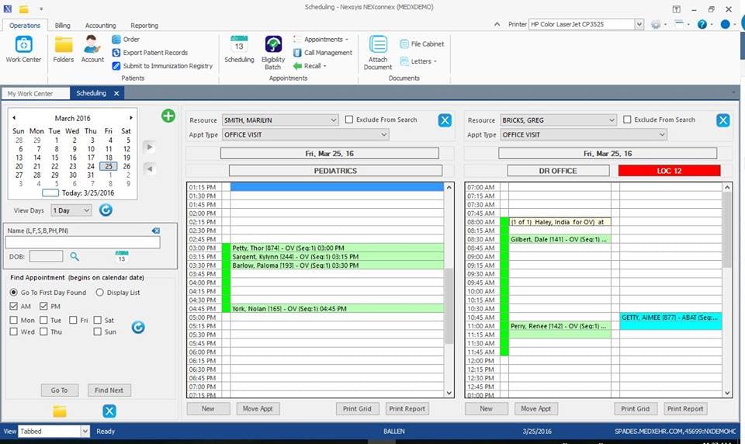Select the Operations ribbon tab

tap(25, 25)
